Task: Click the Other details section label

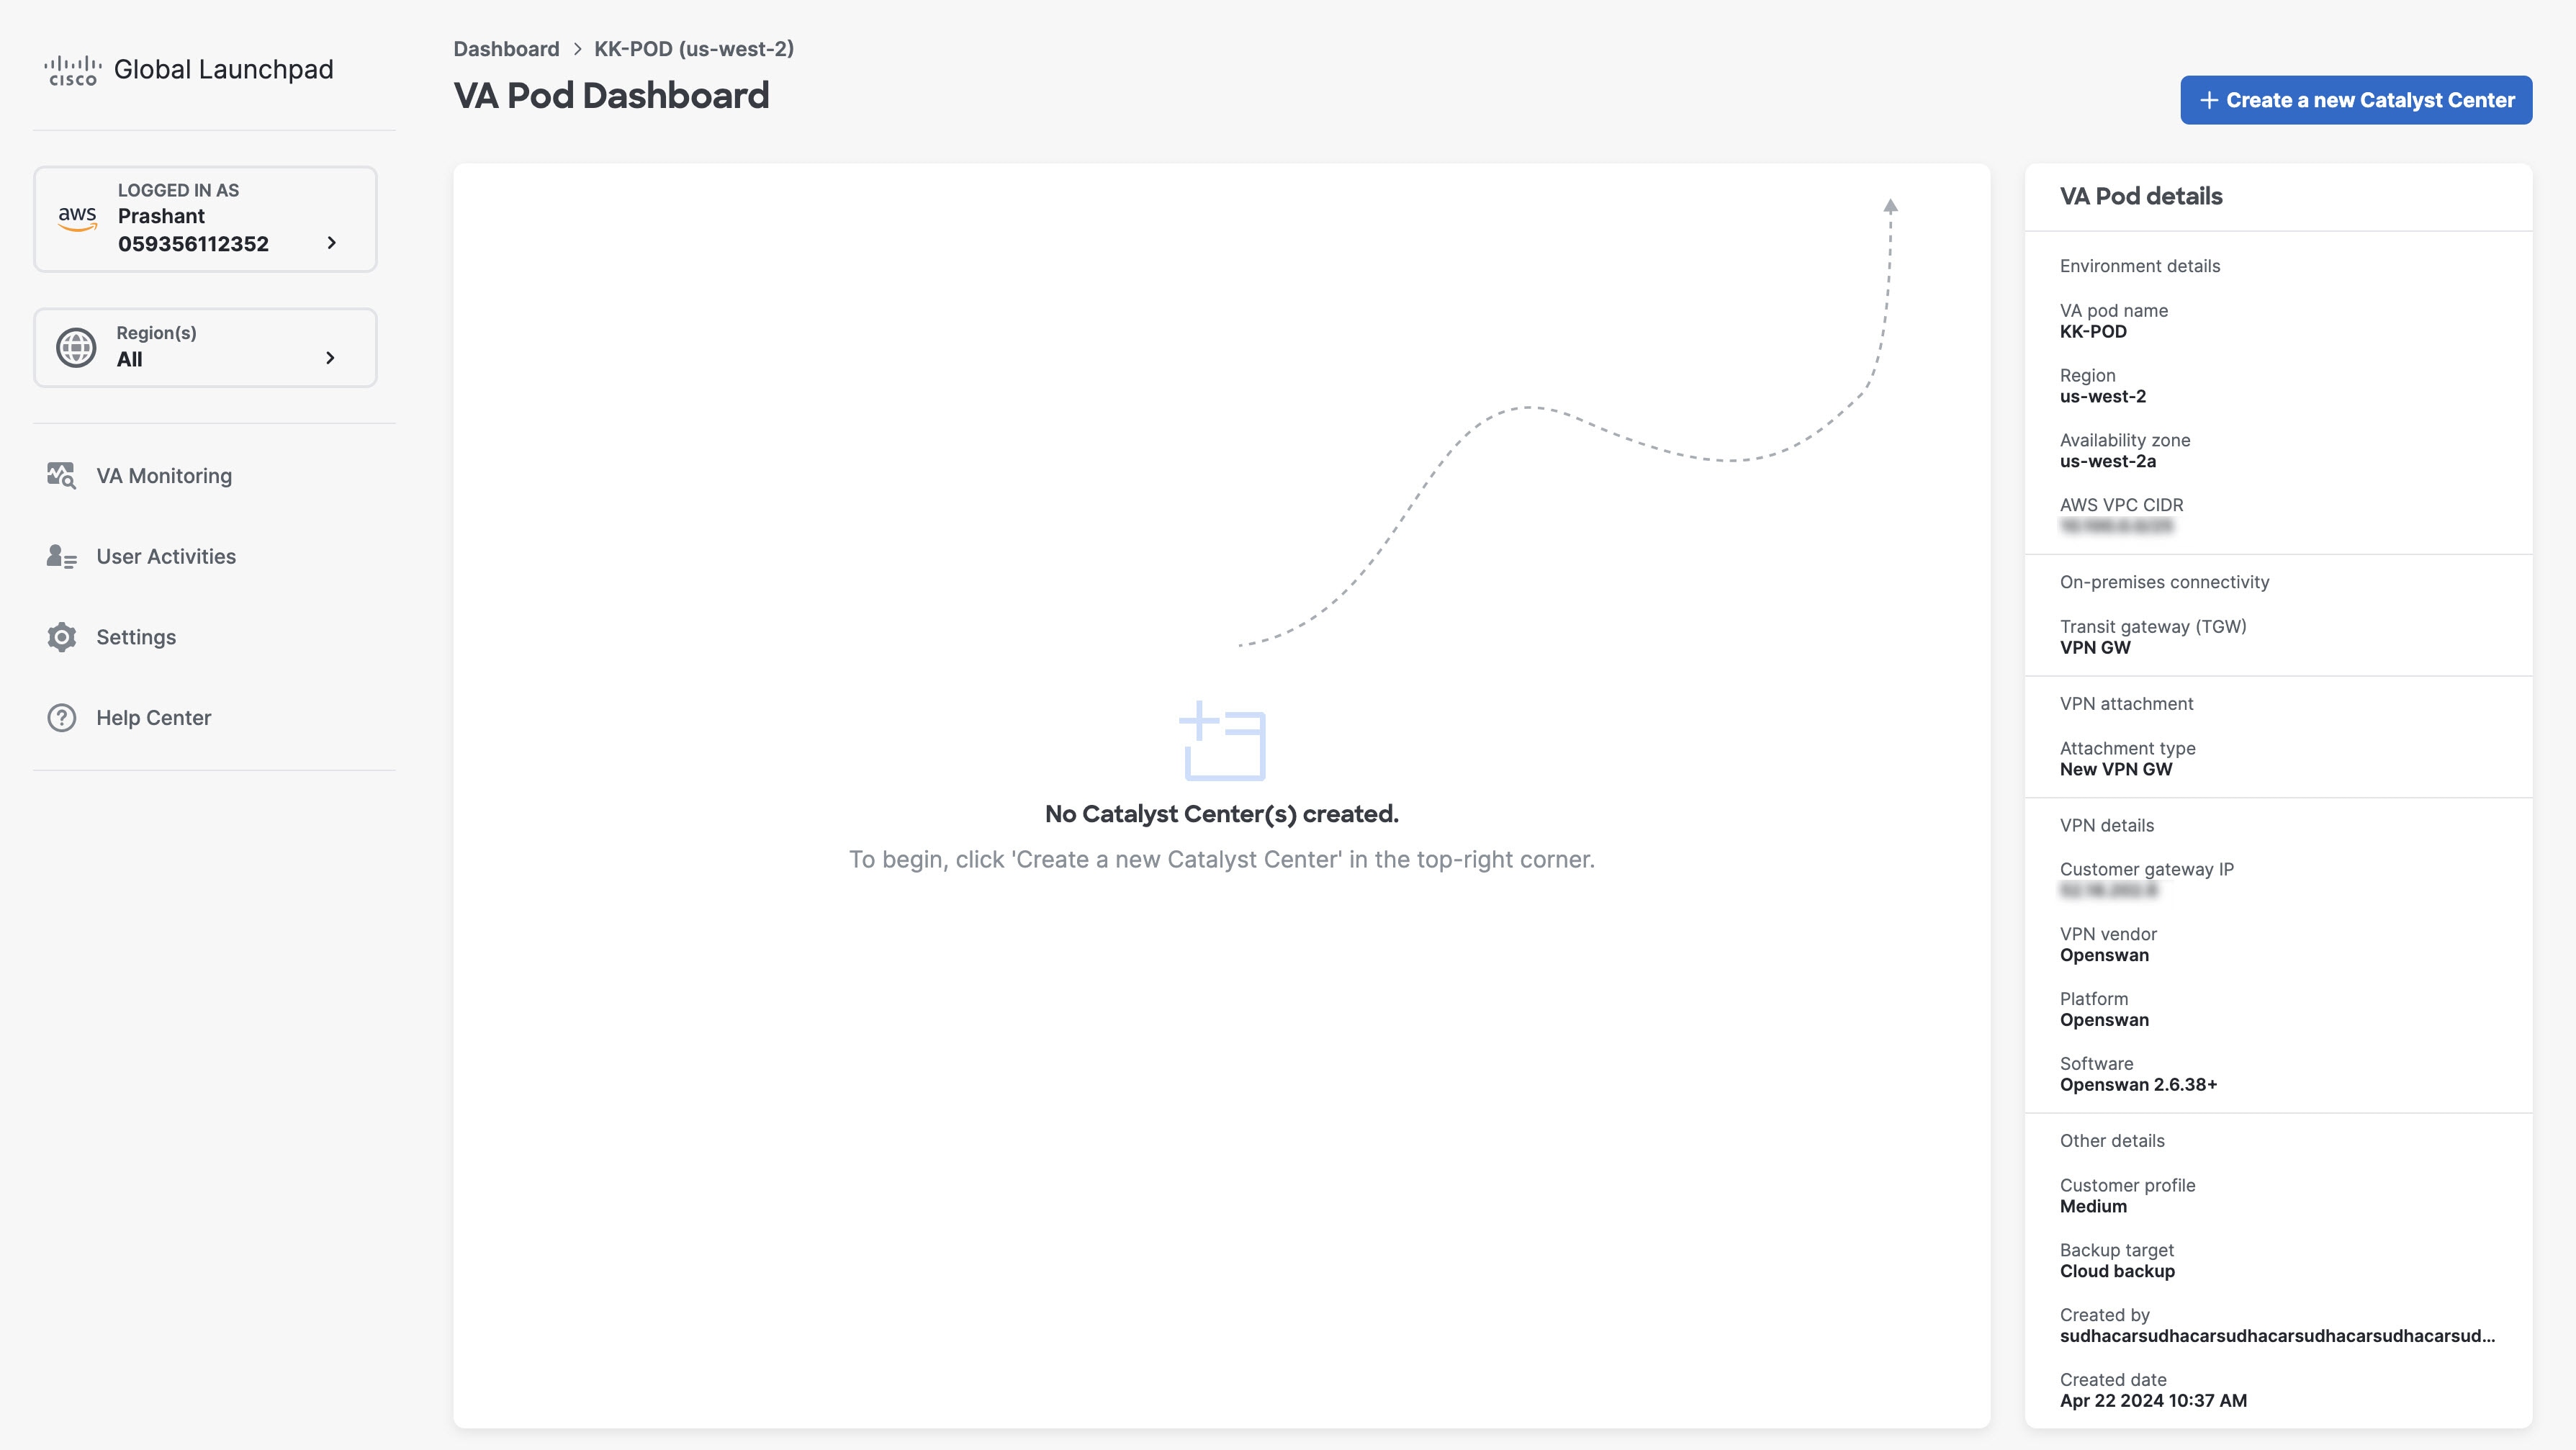Action: (x=2112, y=1141)
